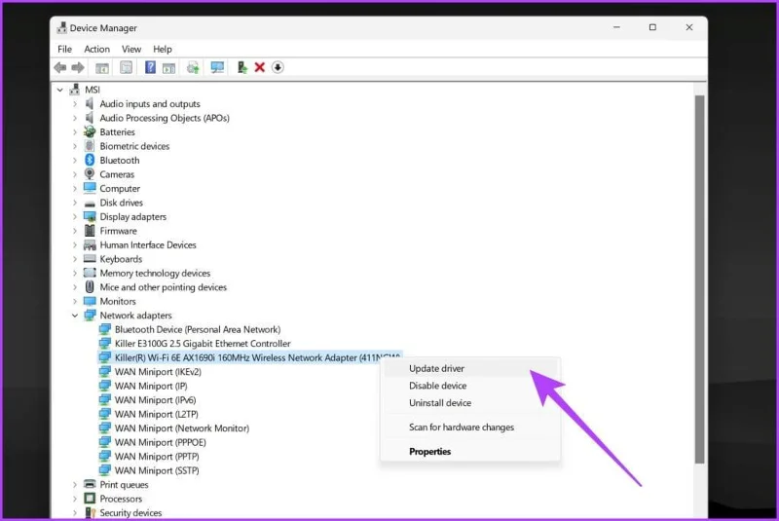Select WAN Miniport (Network Monitor)
The image size is (779, 521).
(x=182, y=428)
